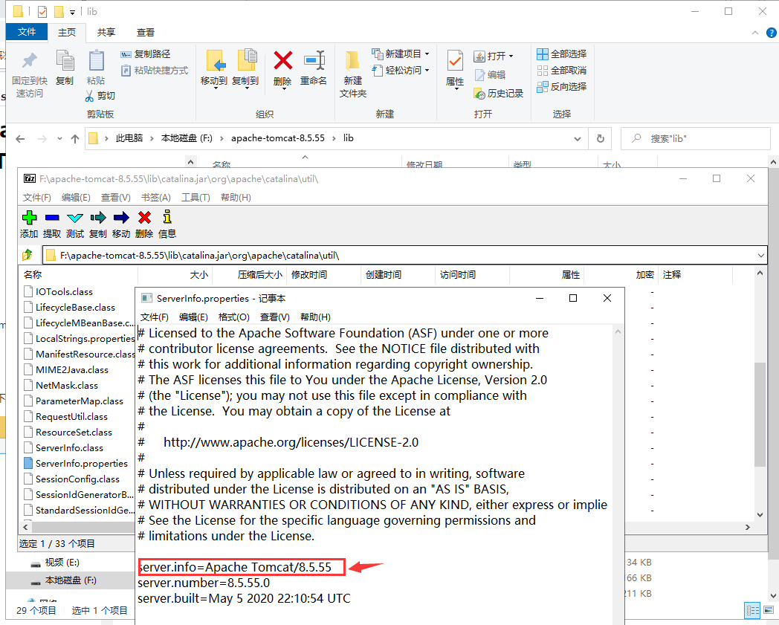Click Explorer ribbon Cut (剪切) scissors
The width and height of the screenshot is (779, 625).
pos(89,95)
